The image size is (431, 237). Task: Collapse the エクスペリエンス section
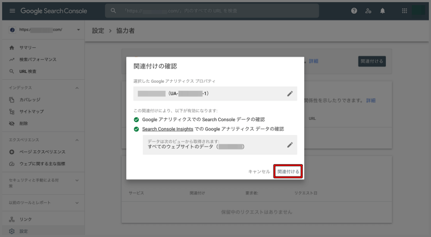point(77,140)
